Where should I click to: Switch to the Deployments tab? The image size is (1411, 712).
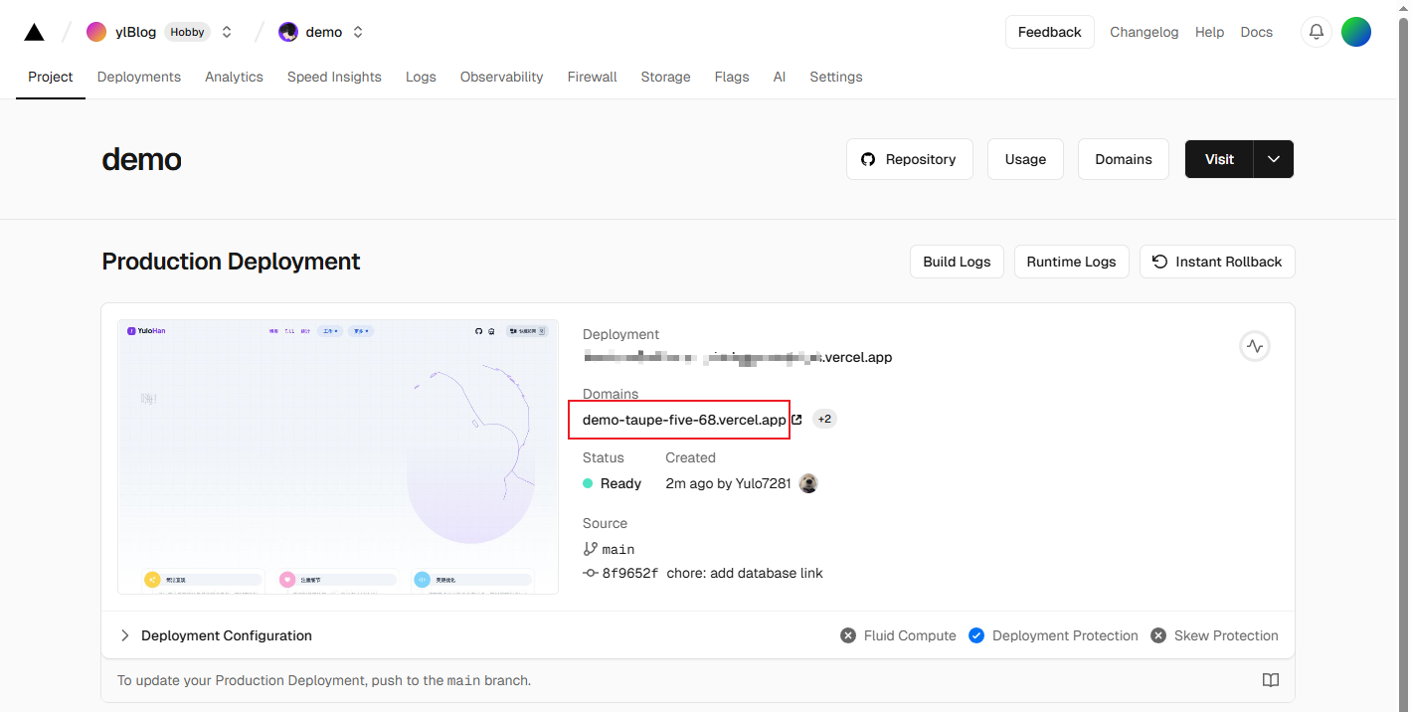[139, 77]
